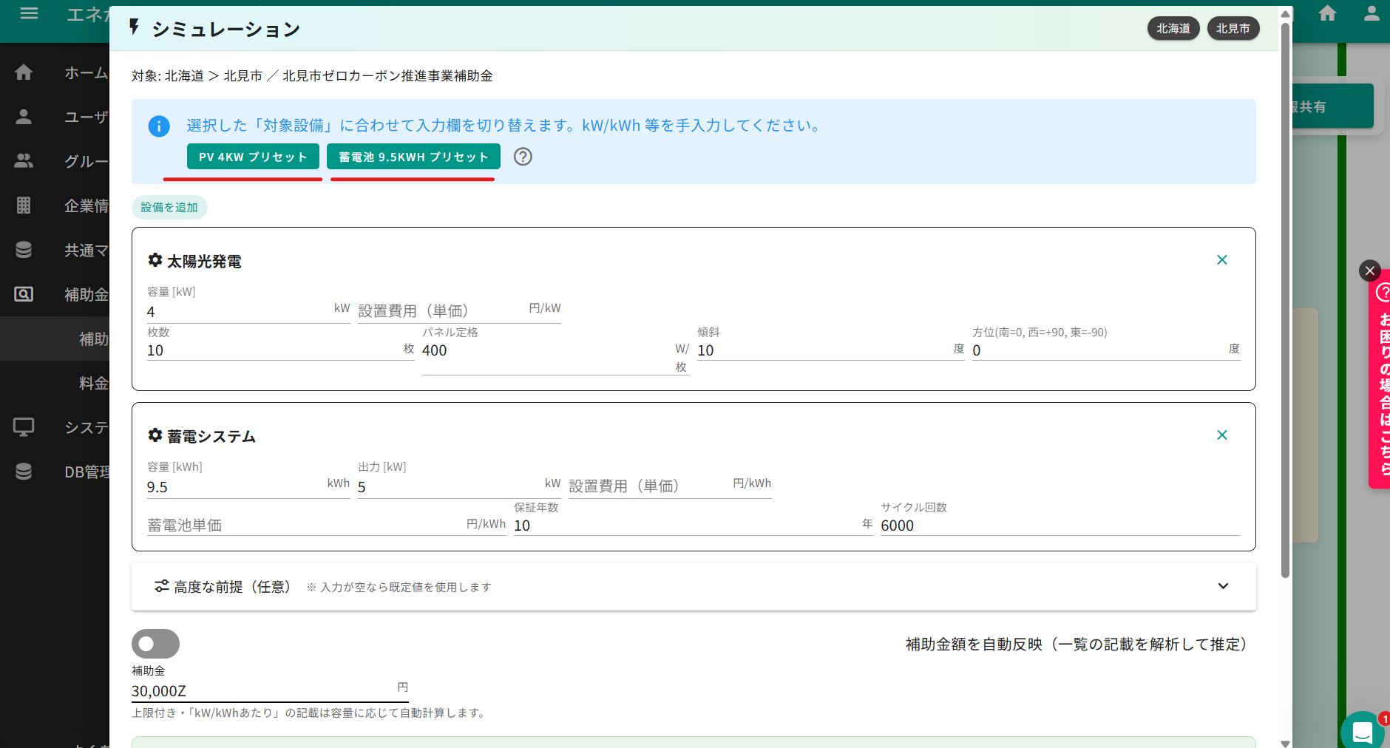Open the chat support bubble icon

coord(1364,732)
